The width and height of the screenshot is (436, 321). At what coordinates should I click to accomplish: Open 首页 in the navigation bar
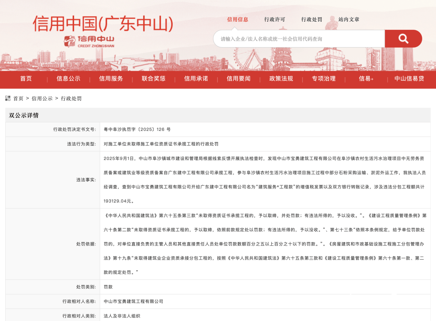coord(26,79)
